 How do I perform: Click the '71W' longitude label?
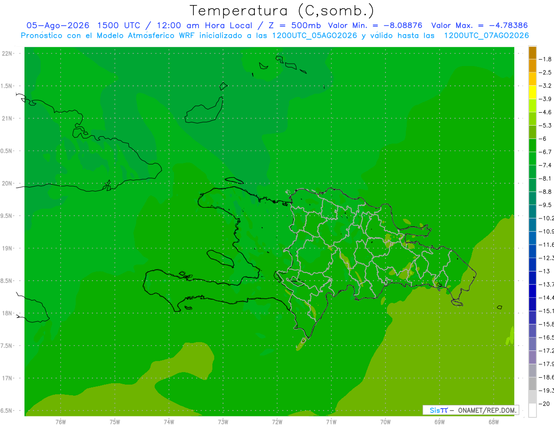click(x=331, y=422)
